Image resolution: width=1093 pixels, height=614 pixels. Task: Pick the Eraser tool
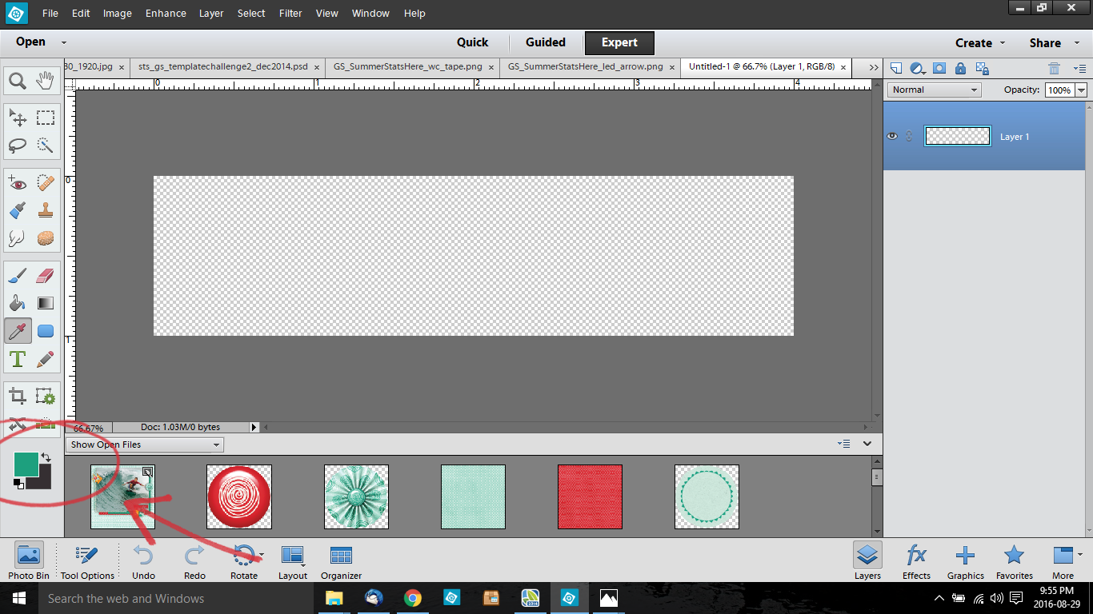(46, 274)
